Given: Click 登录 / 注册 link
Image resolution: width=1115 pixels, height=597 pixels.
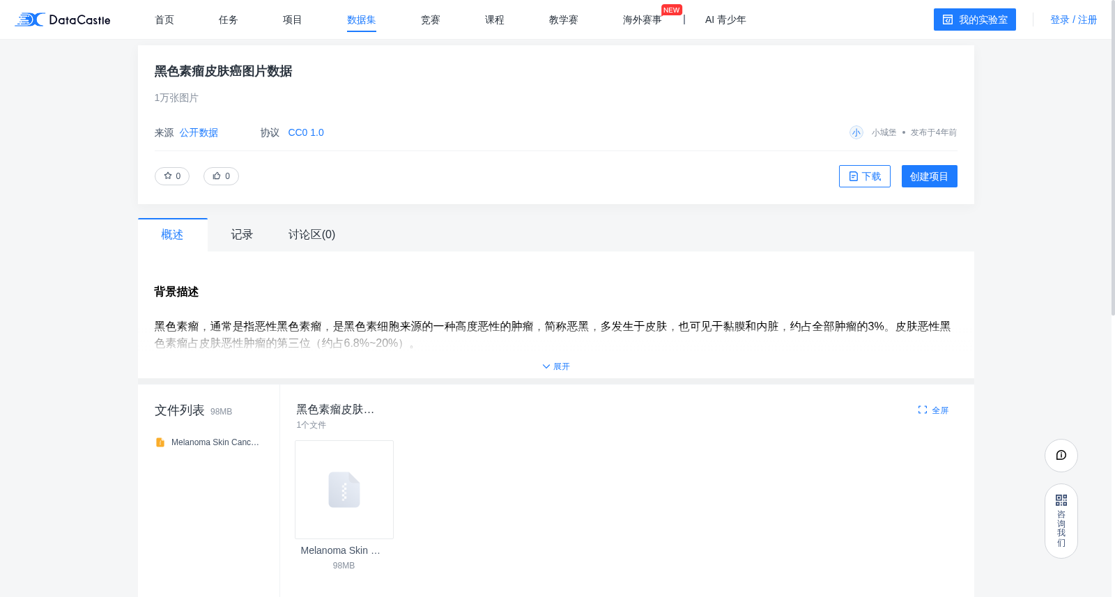Looking at the screenshot, I should pyautogui.click(x=1074, y=20).
